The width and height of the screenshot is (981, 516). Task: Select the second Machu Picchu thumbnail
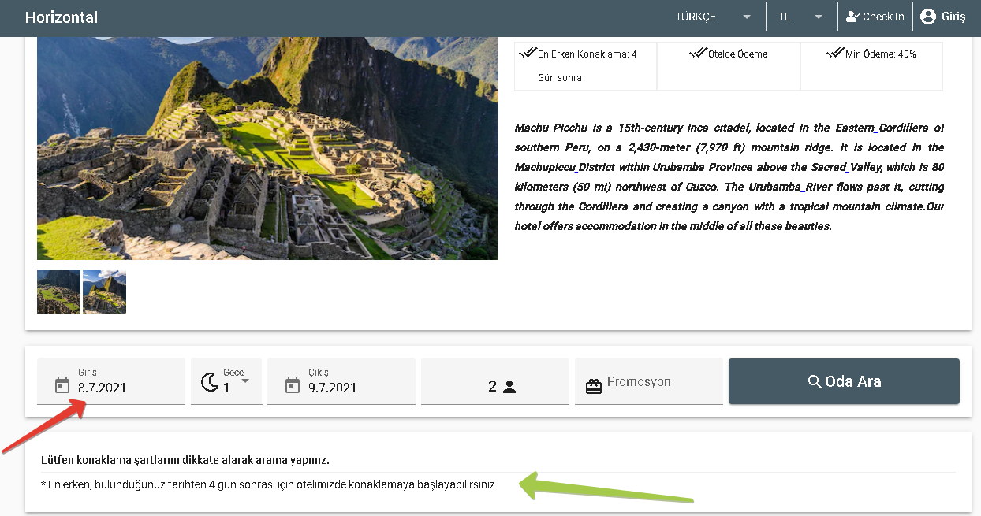(104, 292)
